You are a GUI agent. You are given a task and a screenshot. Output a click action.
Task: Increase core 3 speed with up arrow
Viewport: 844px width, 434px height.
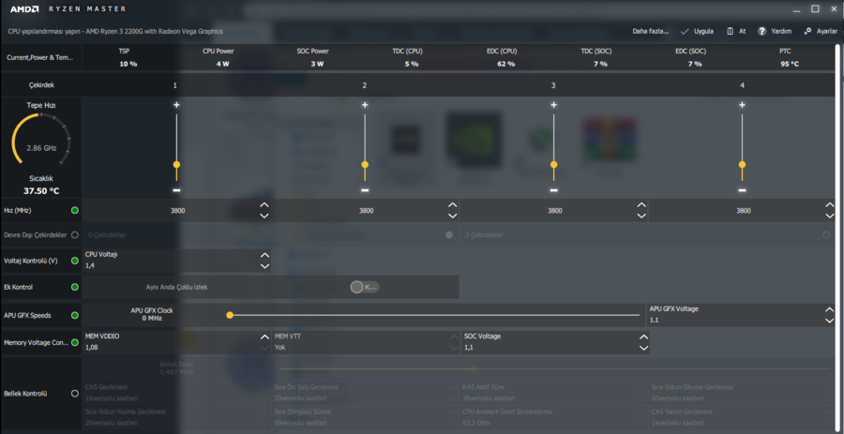click(641, 205)
